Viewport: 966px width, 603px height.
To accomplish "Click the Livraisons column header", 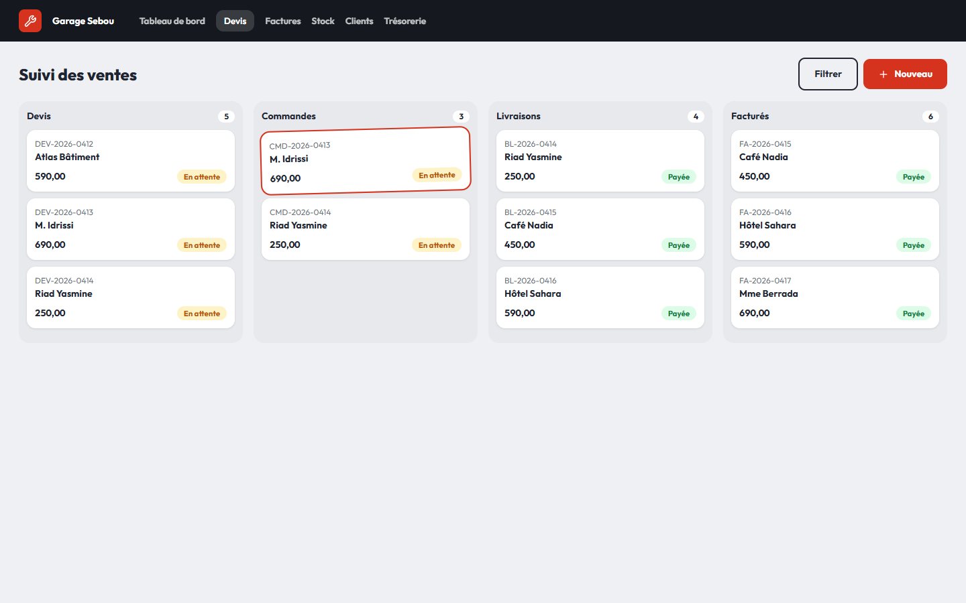I will click(519, 116).
